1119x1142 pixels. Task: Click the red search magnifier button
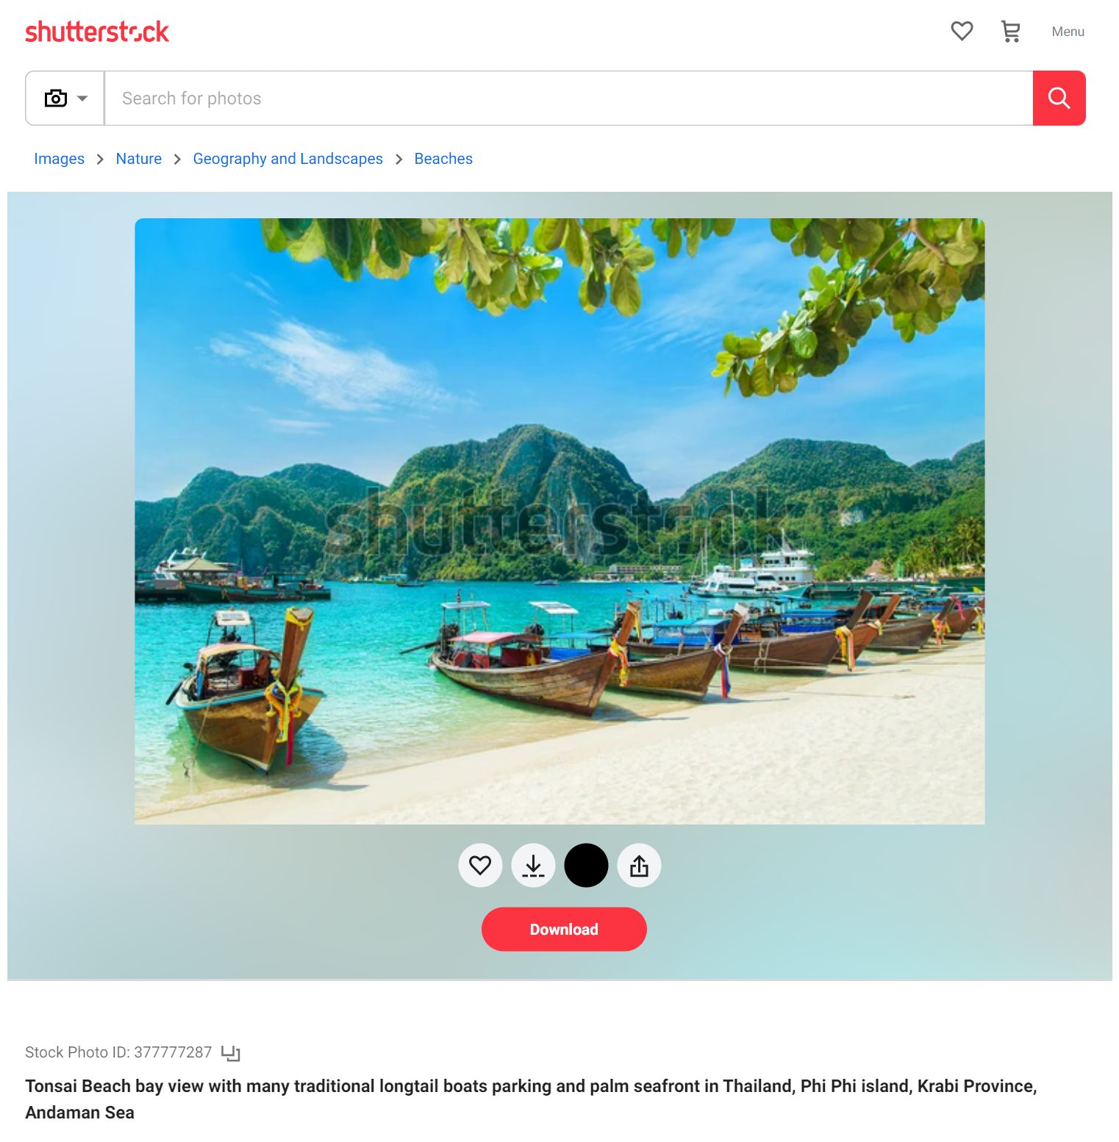(1059, 98)
